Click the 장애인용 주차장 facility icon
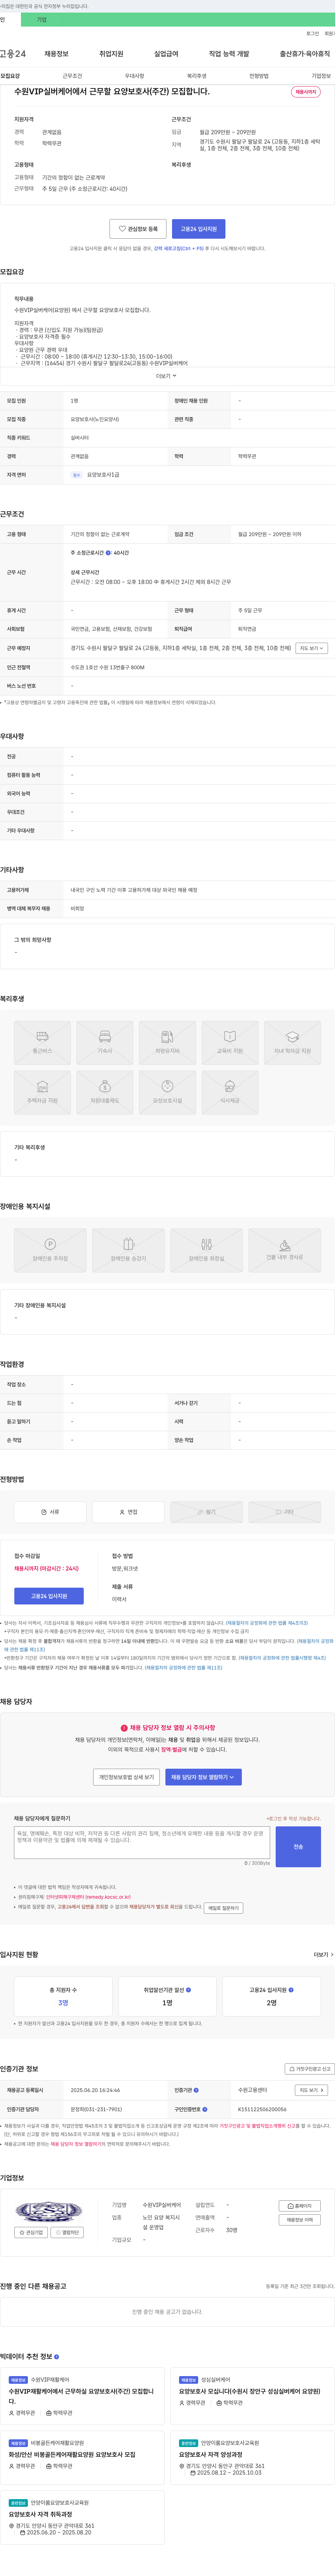This screenshot has height=2576, width=335. coord(50,1244)
